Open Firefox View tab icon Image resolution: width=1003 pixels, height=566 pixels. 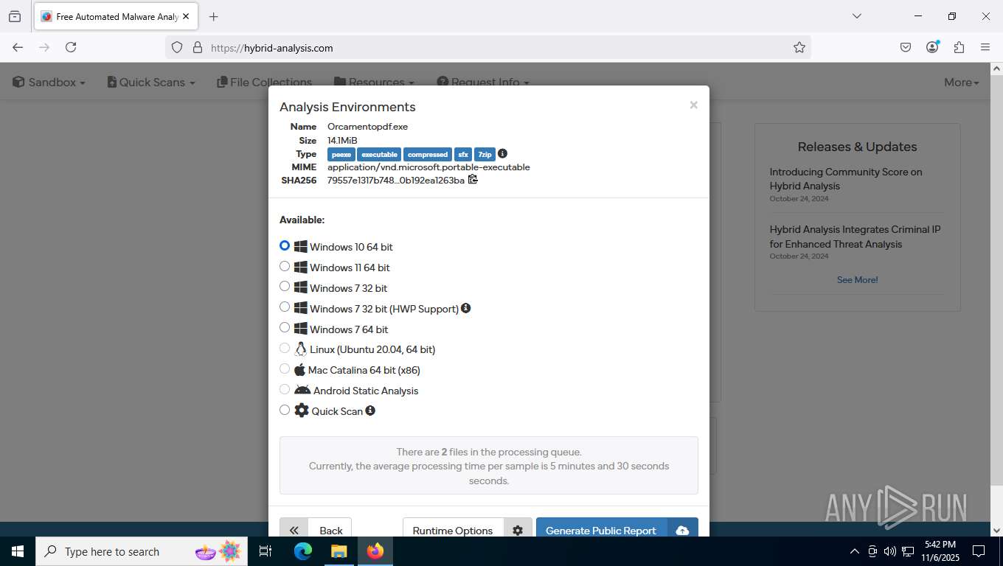tap(15, 16)
